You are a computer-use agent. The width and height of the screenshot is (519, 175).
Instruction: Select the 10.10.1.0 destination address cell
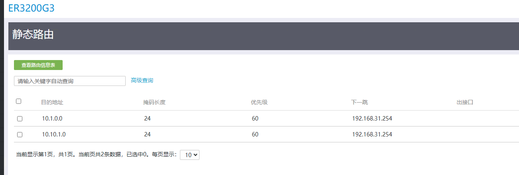(x=54, y=134)
